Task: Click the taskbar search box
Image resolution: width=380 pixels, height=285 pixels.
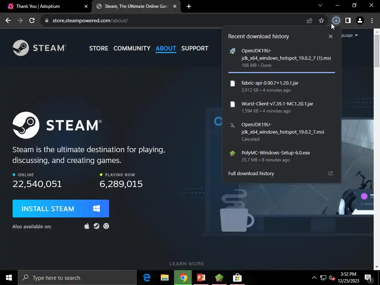Action: 77,278
